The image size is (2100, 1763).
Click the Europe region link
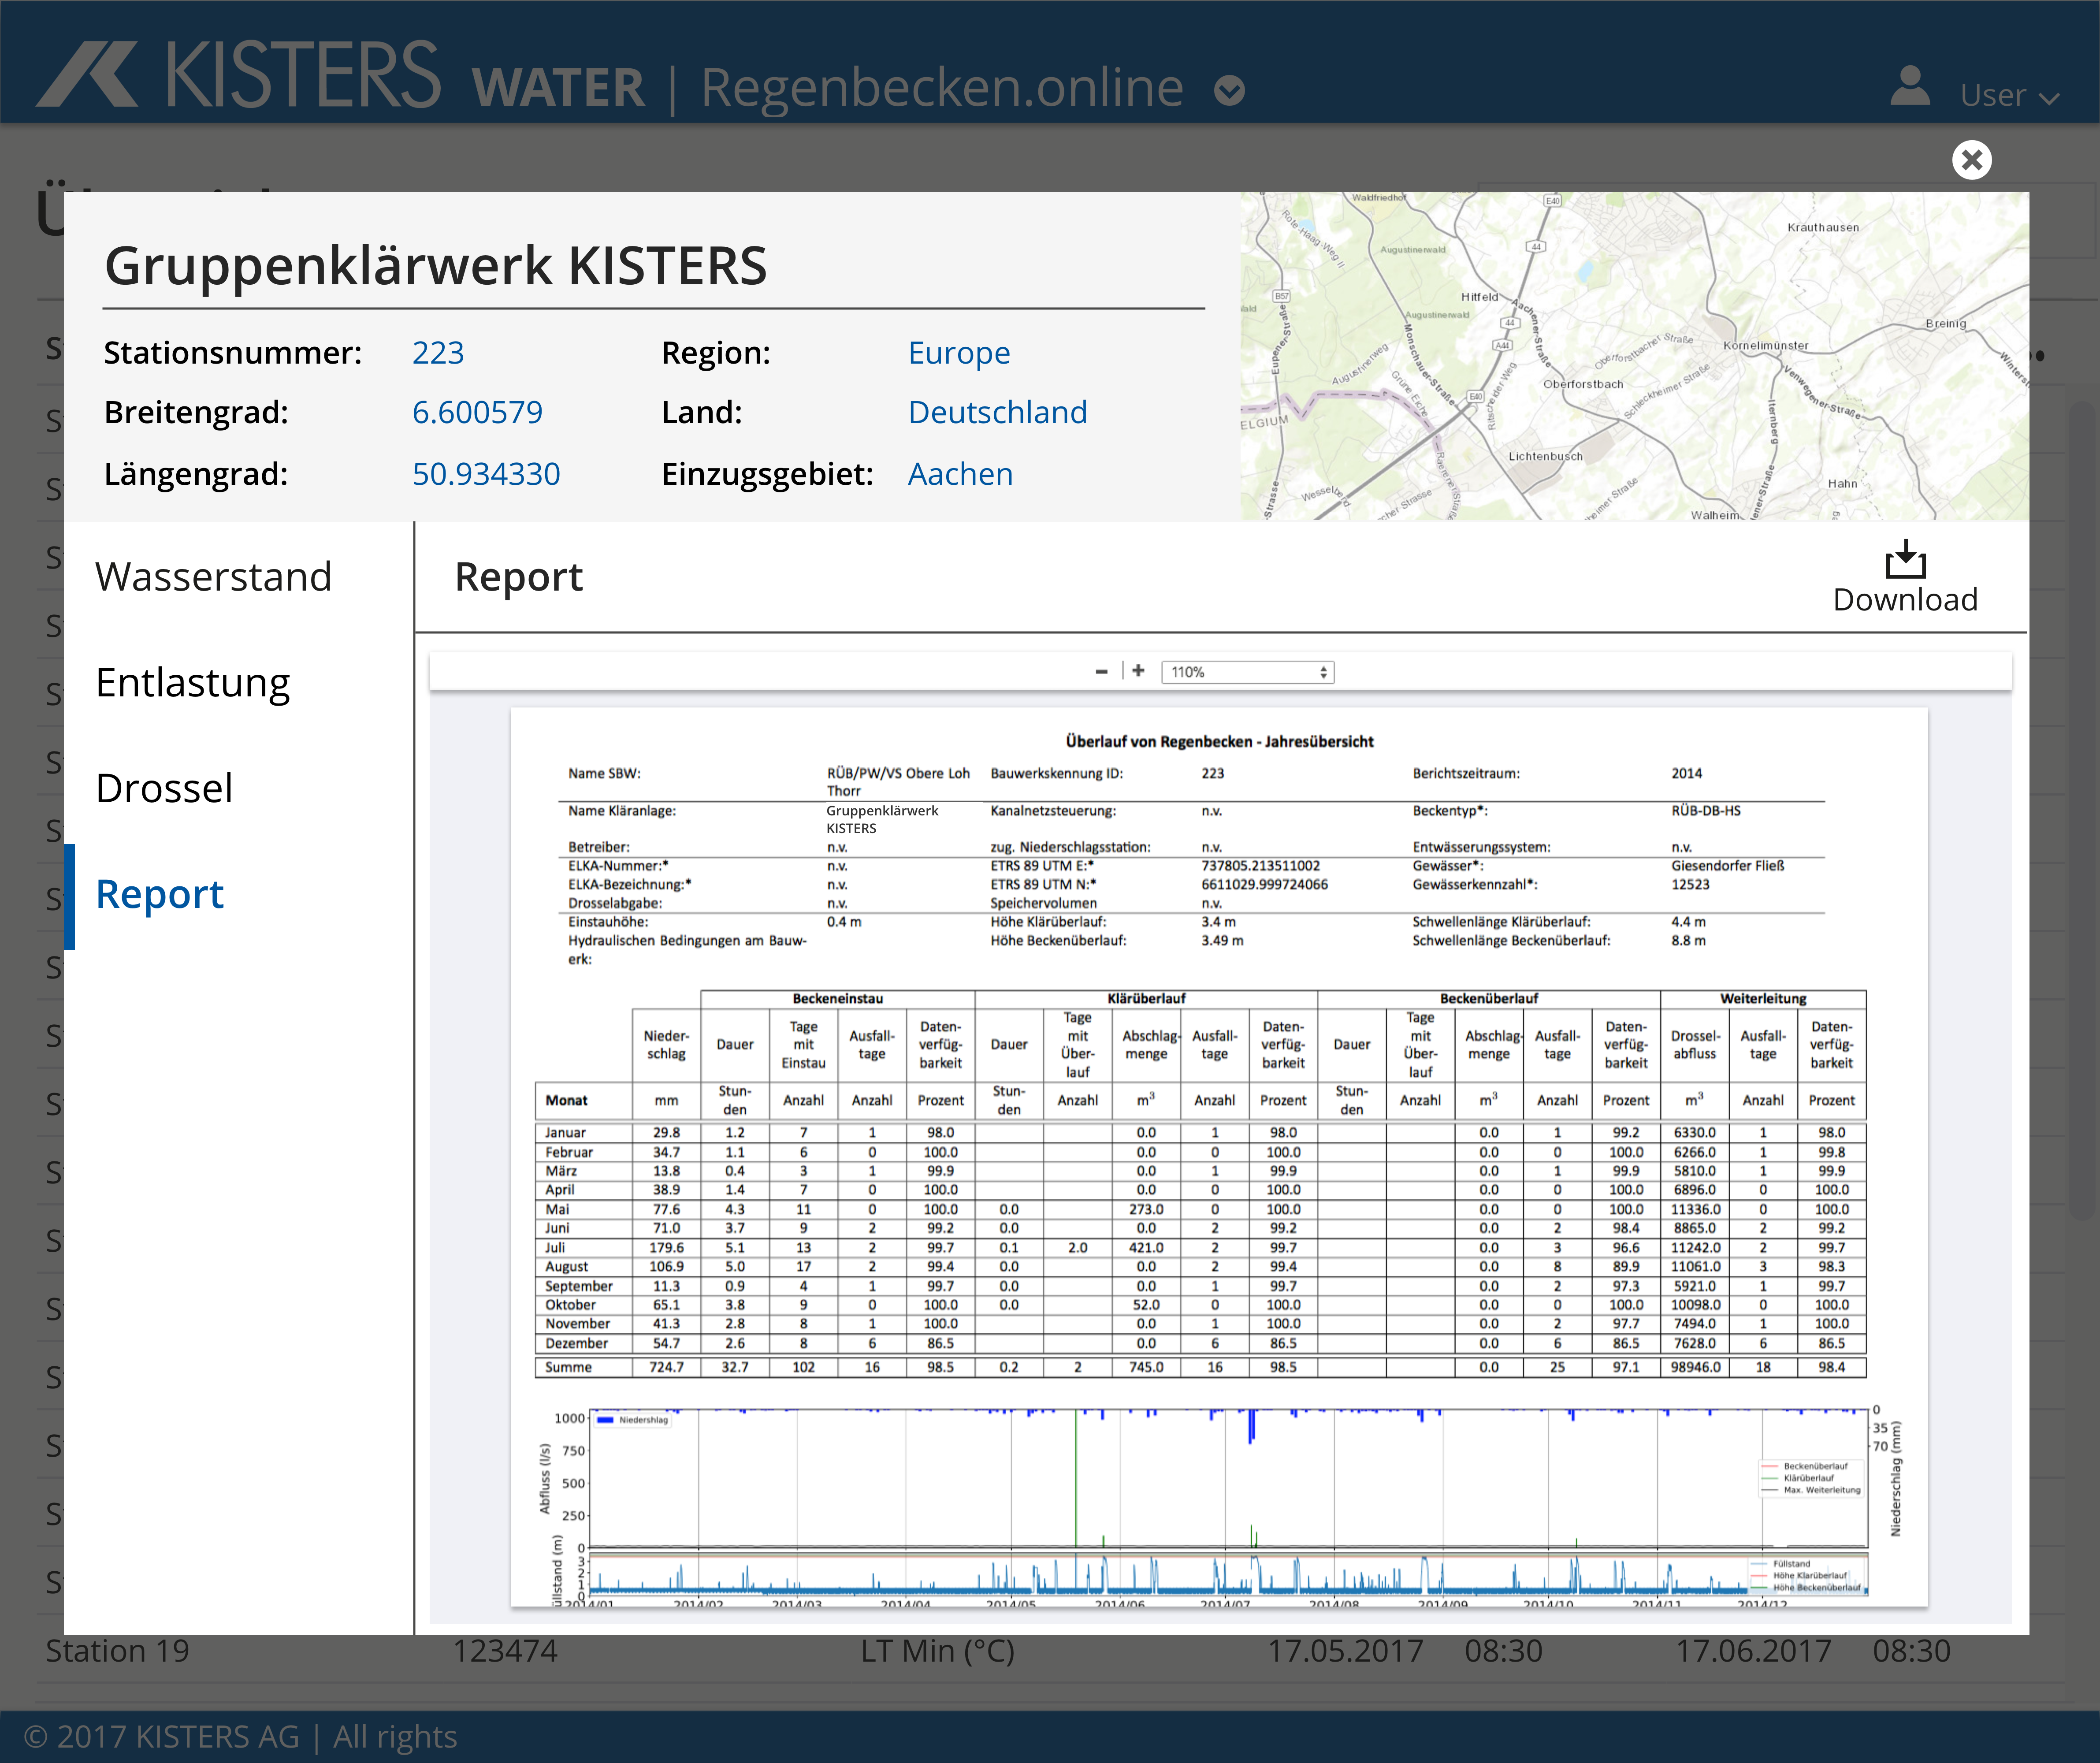(x=959, y=353)
